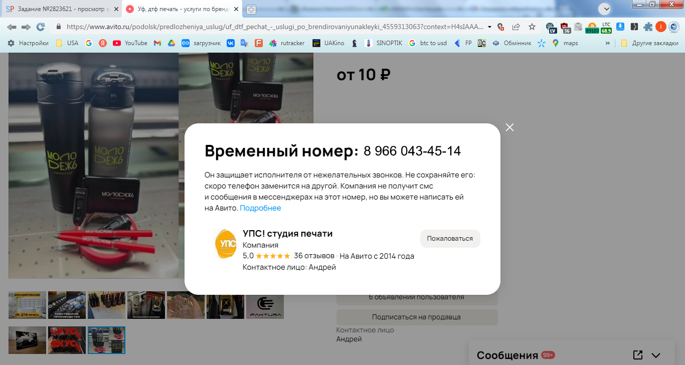Go forward to next page
685x365 pixels.
point(26,27)
